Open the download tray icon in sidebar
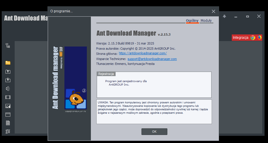Screen dimensions: 268x143 pyautogui.click(x=8, y=80)
